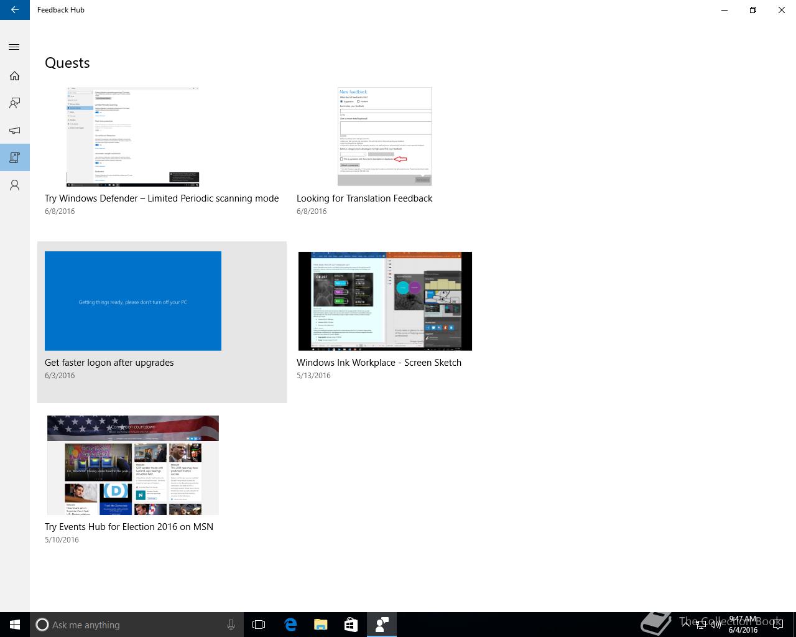The image size is (796, 637).
Task: Open File Explorer from taskbar
Action: coord(321,625)
